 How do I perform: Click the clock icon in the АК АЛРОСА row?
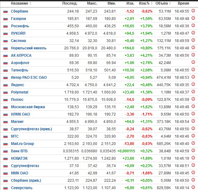(193, 55)
